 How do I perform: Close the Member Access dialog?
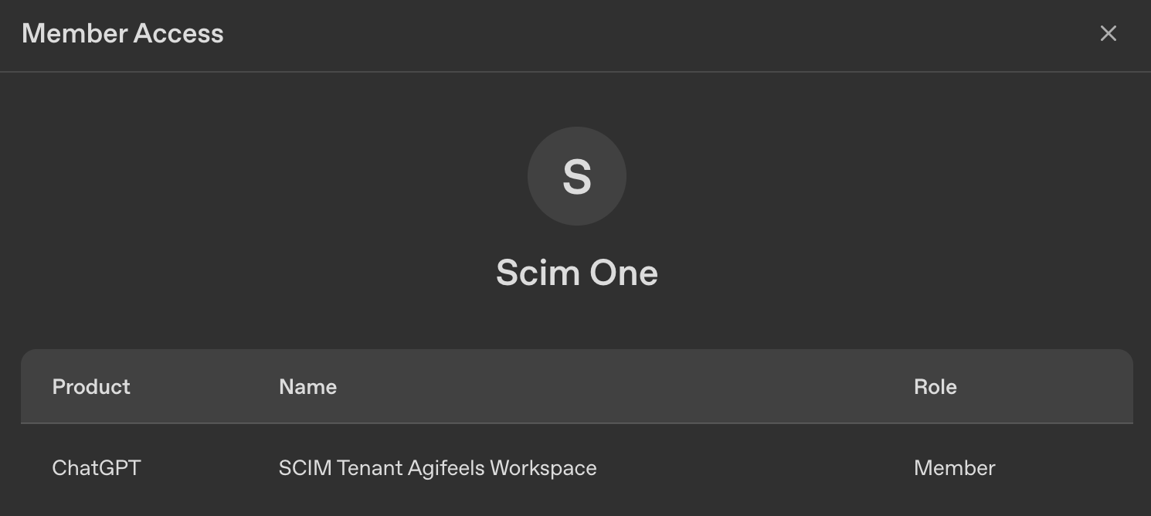coord(1108,33)
